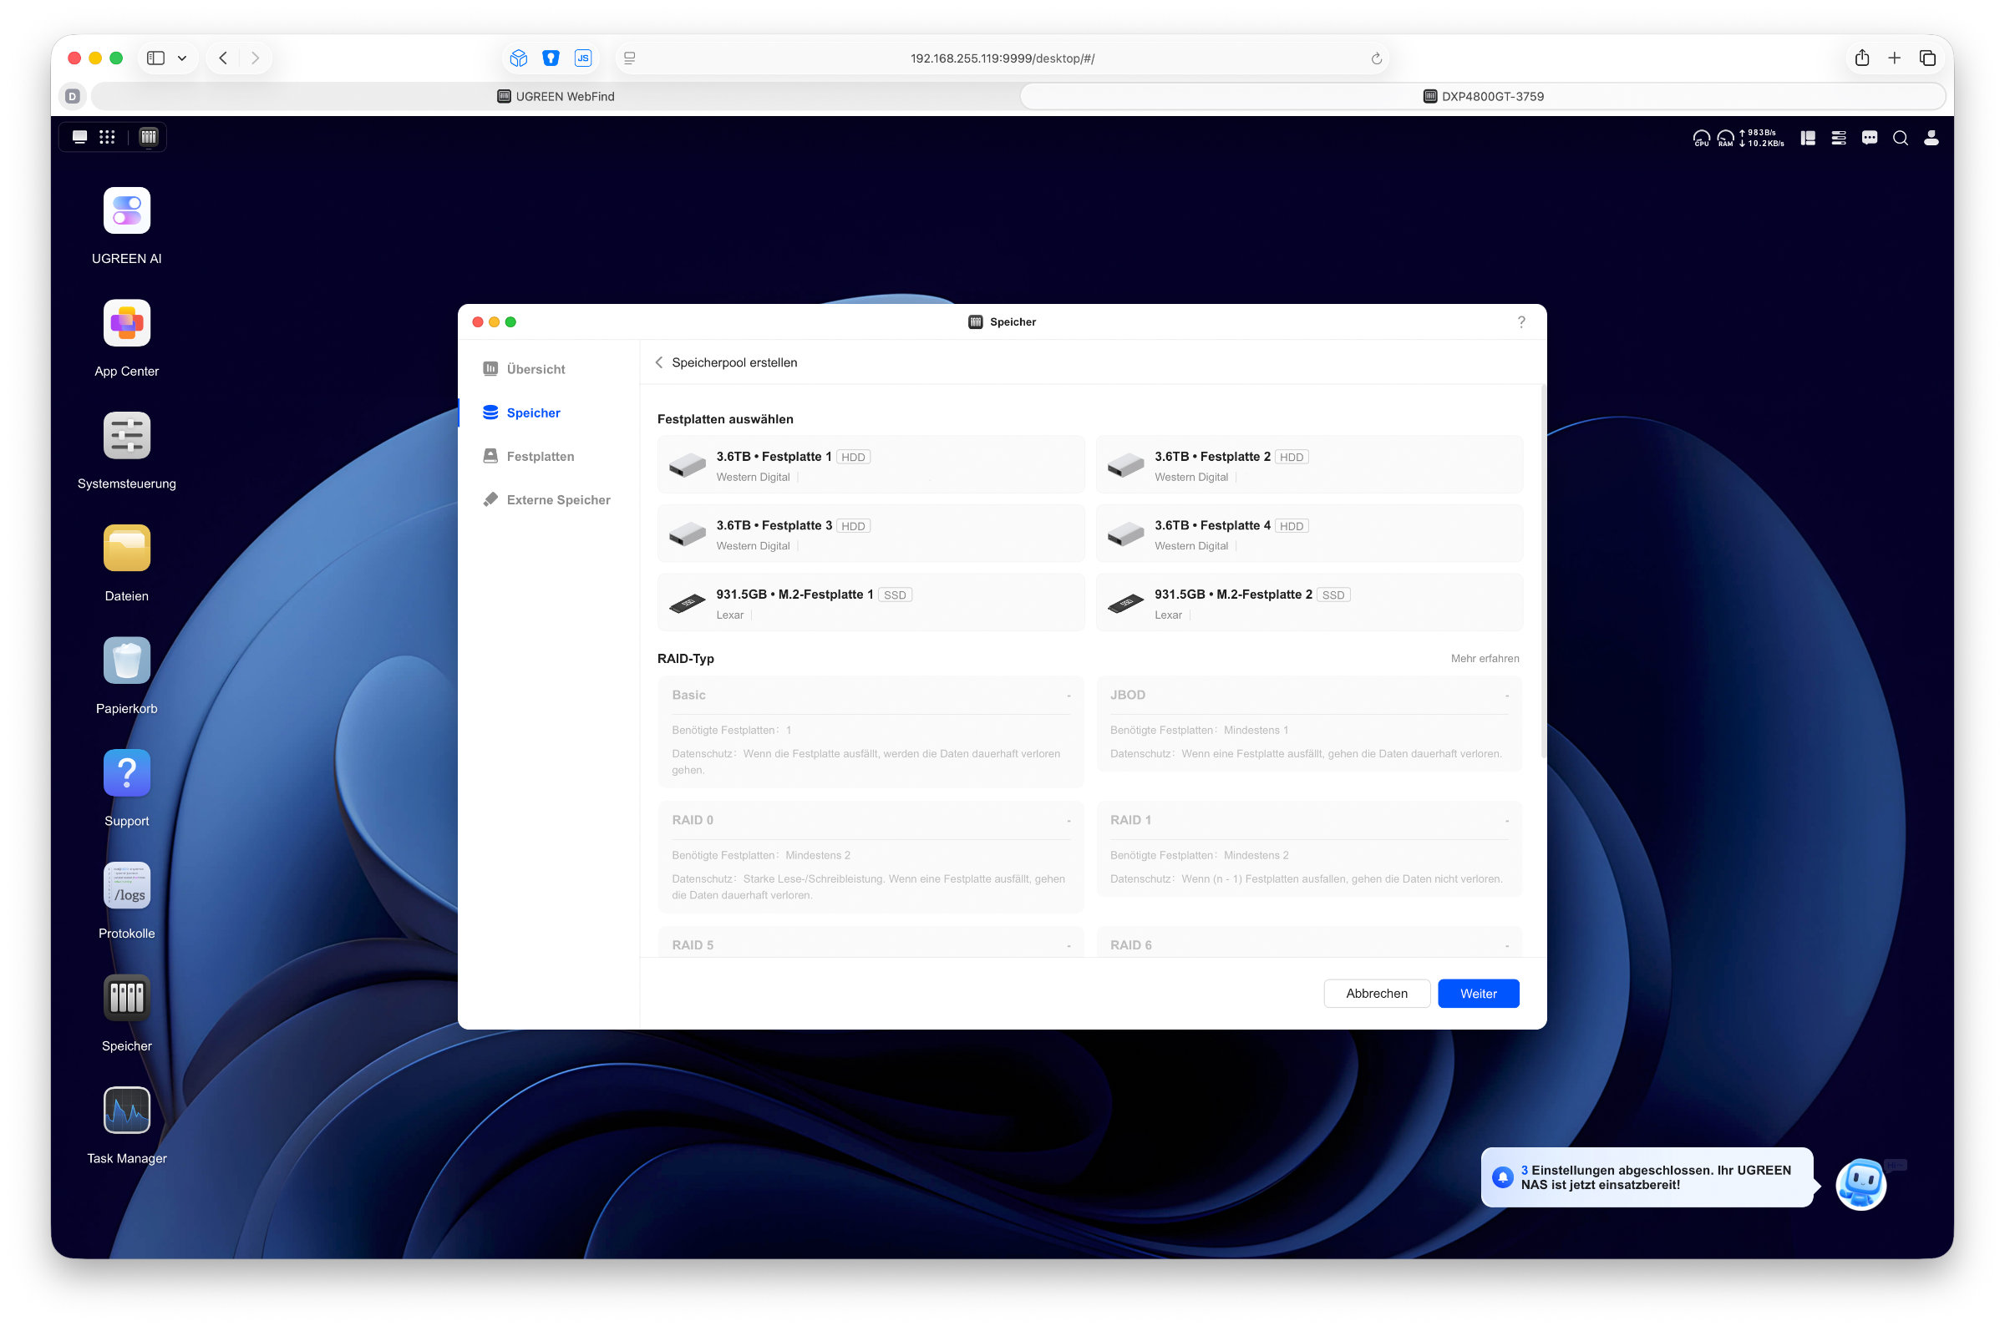2005x1326 pixels.
Task: Open messages notification icon in top bar
Action: click(1870, 138)
